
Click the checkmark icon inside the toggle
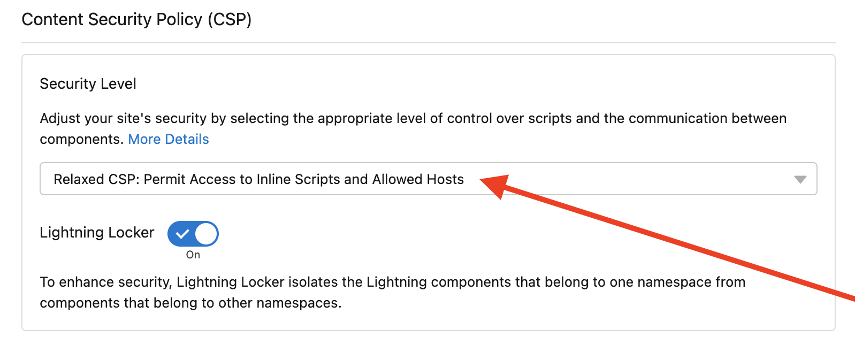click(182, 234)
